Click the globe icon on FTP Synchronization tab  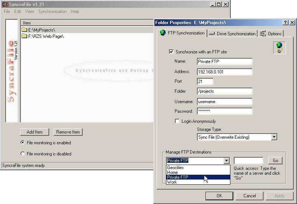(x=163, y=33)
